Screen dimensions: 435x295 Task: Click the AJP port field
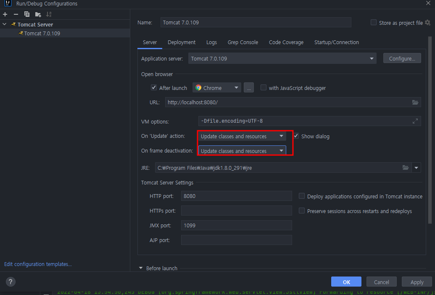point(236,240)
